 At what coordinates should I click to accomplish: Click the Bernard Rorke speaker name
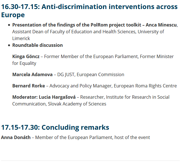click(29, 86)
